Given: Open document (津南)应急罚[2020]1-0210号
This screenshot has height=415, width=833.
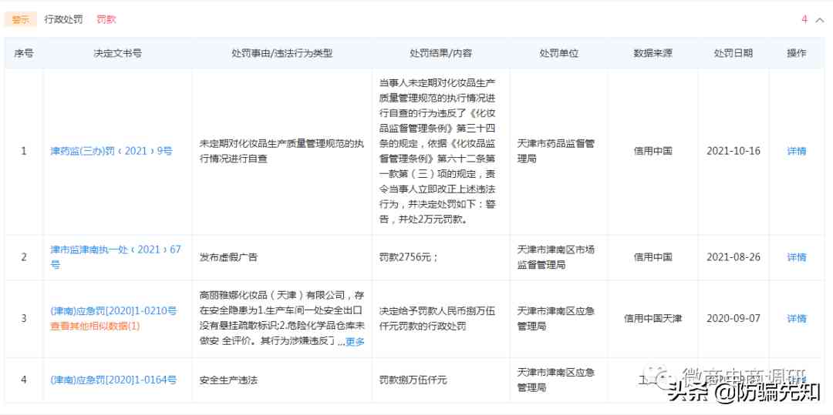Looking at the screenshot, I should tap(113, 311).
